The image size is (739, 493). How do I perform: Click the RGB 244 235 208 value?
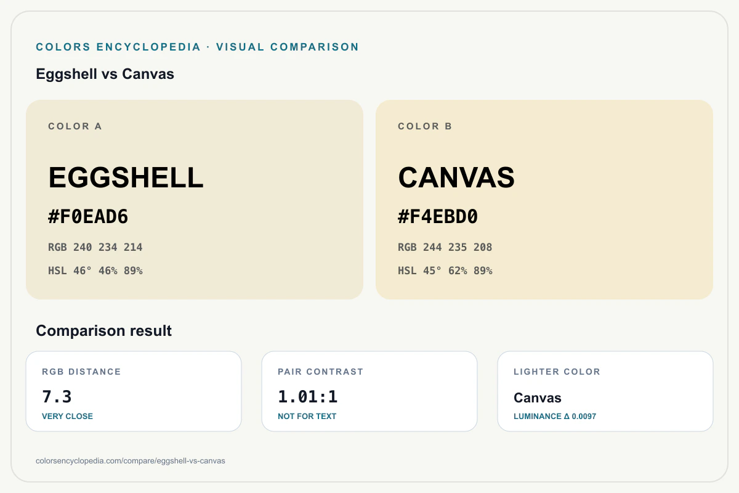(445, 247)
